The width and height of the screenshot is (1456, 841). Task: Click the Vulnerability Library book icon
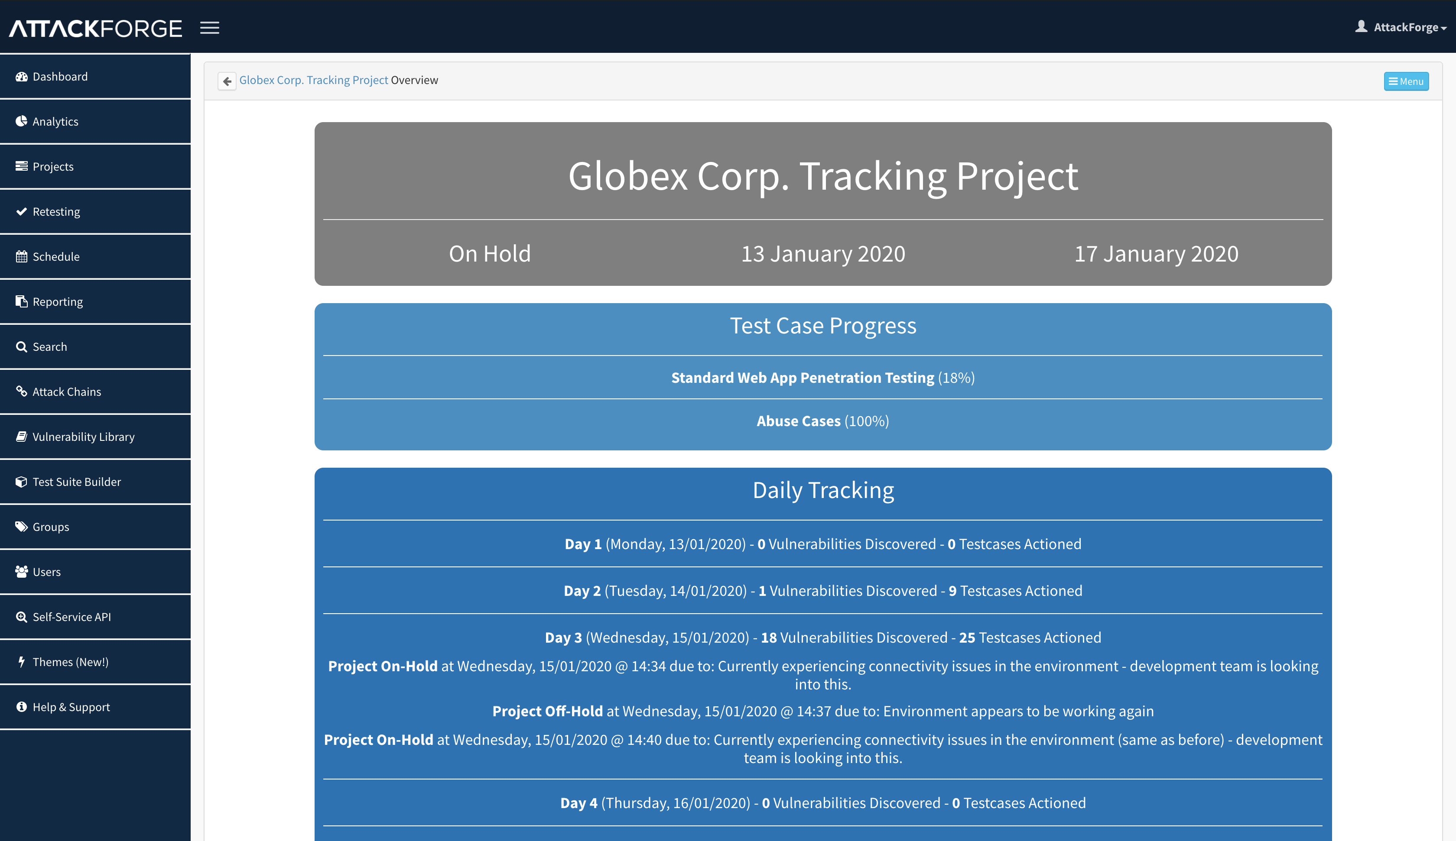[x=21, y=437]
